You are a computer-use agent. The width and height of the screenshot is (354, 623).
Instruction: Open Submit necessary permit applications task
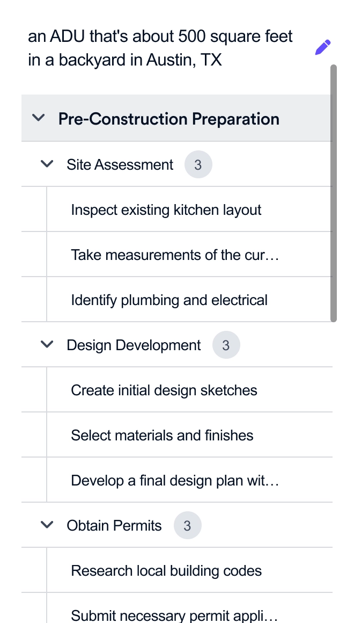click(x=175, y=614)
